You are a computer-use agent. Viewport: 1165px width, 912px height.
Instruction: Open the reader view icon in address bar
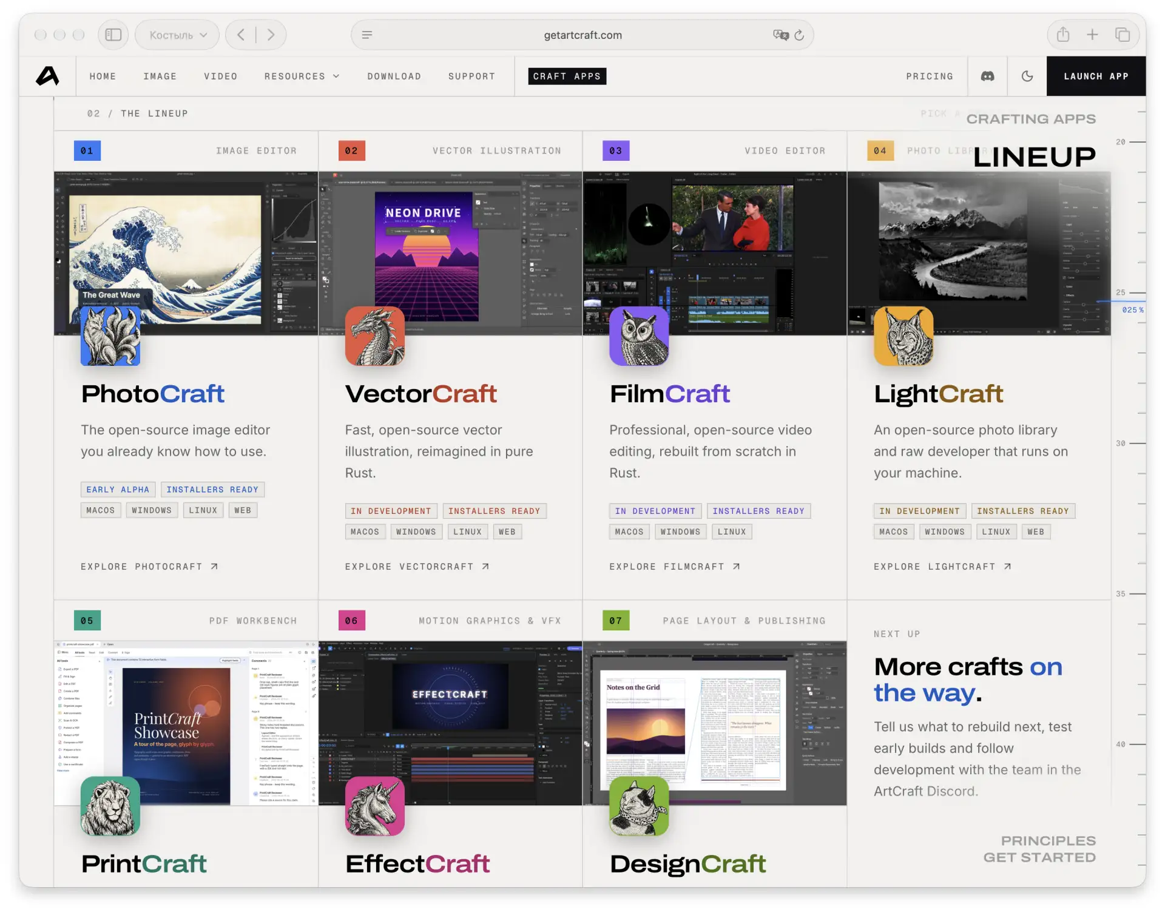(x=367, y=35)
